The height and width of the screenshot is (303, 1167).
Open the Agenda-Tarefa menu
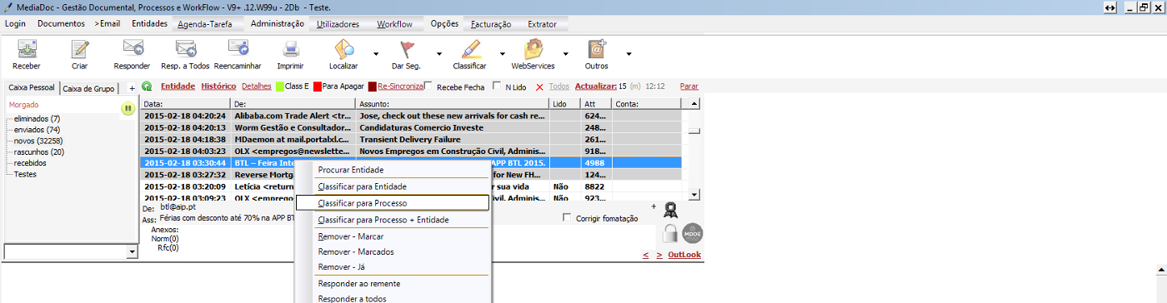[205, 24]
